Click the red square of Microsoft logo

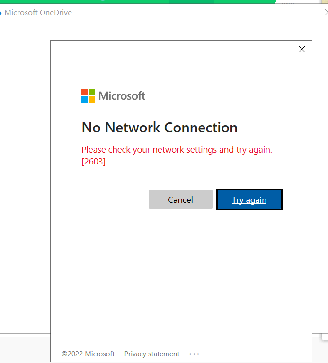pyautogui.click(x=85, y=92)
